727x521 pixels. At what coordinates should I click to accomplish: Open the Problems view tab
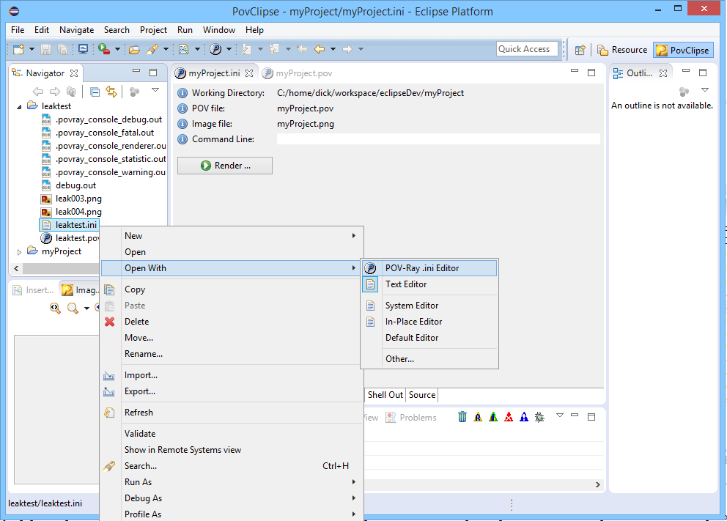[412, 418]
